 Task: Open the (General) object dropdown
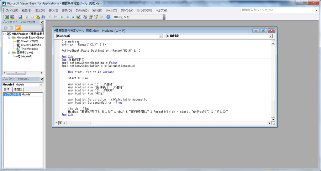pyautogui.click(x=161, y=36)
